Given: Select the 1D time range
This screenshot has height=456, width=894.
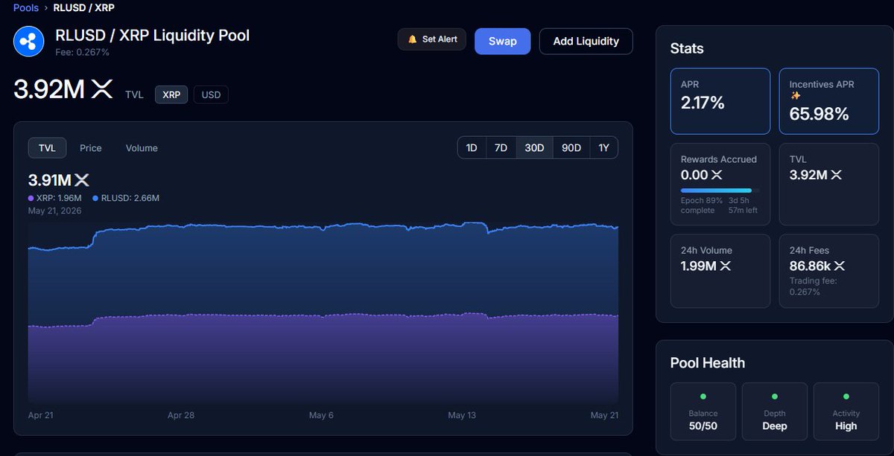Looking at the screenshot, I should point(472,148).
